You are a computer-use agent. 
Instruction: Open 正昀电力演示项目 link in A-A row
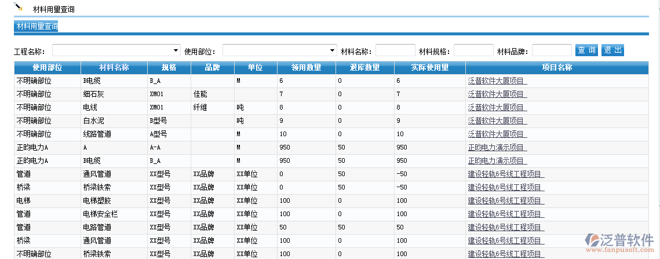tap(497, 148)
